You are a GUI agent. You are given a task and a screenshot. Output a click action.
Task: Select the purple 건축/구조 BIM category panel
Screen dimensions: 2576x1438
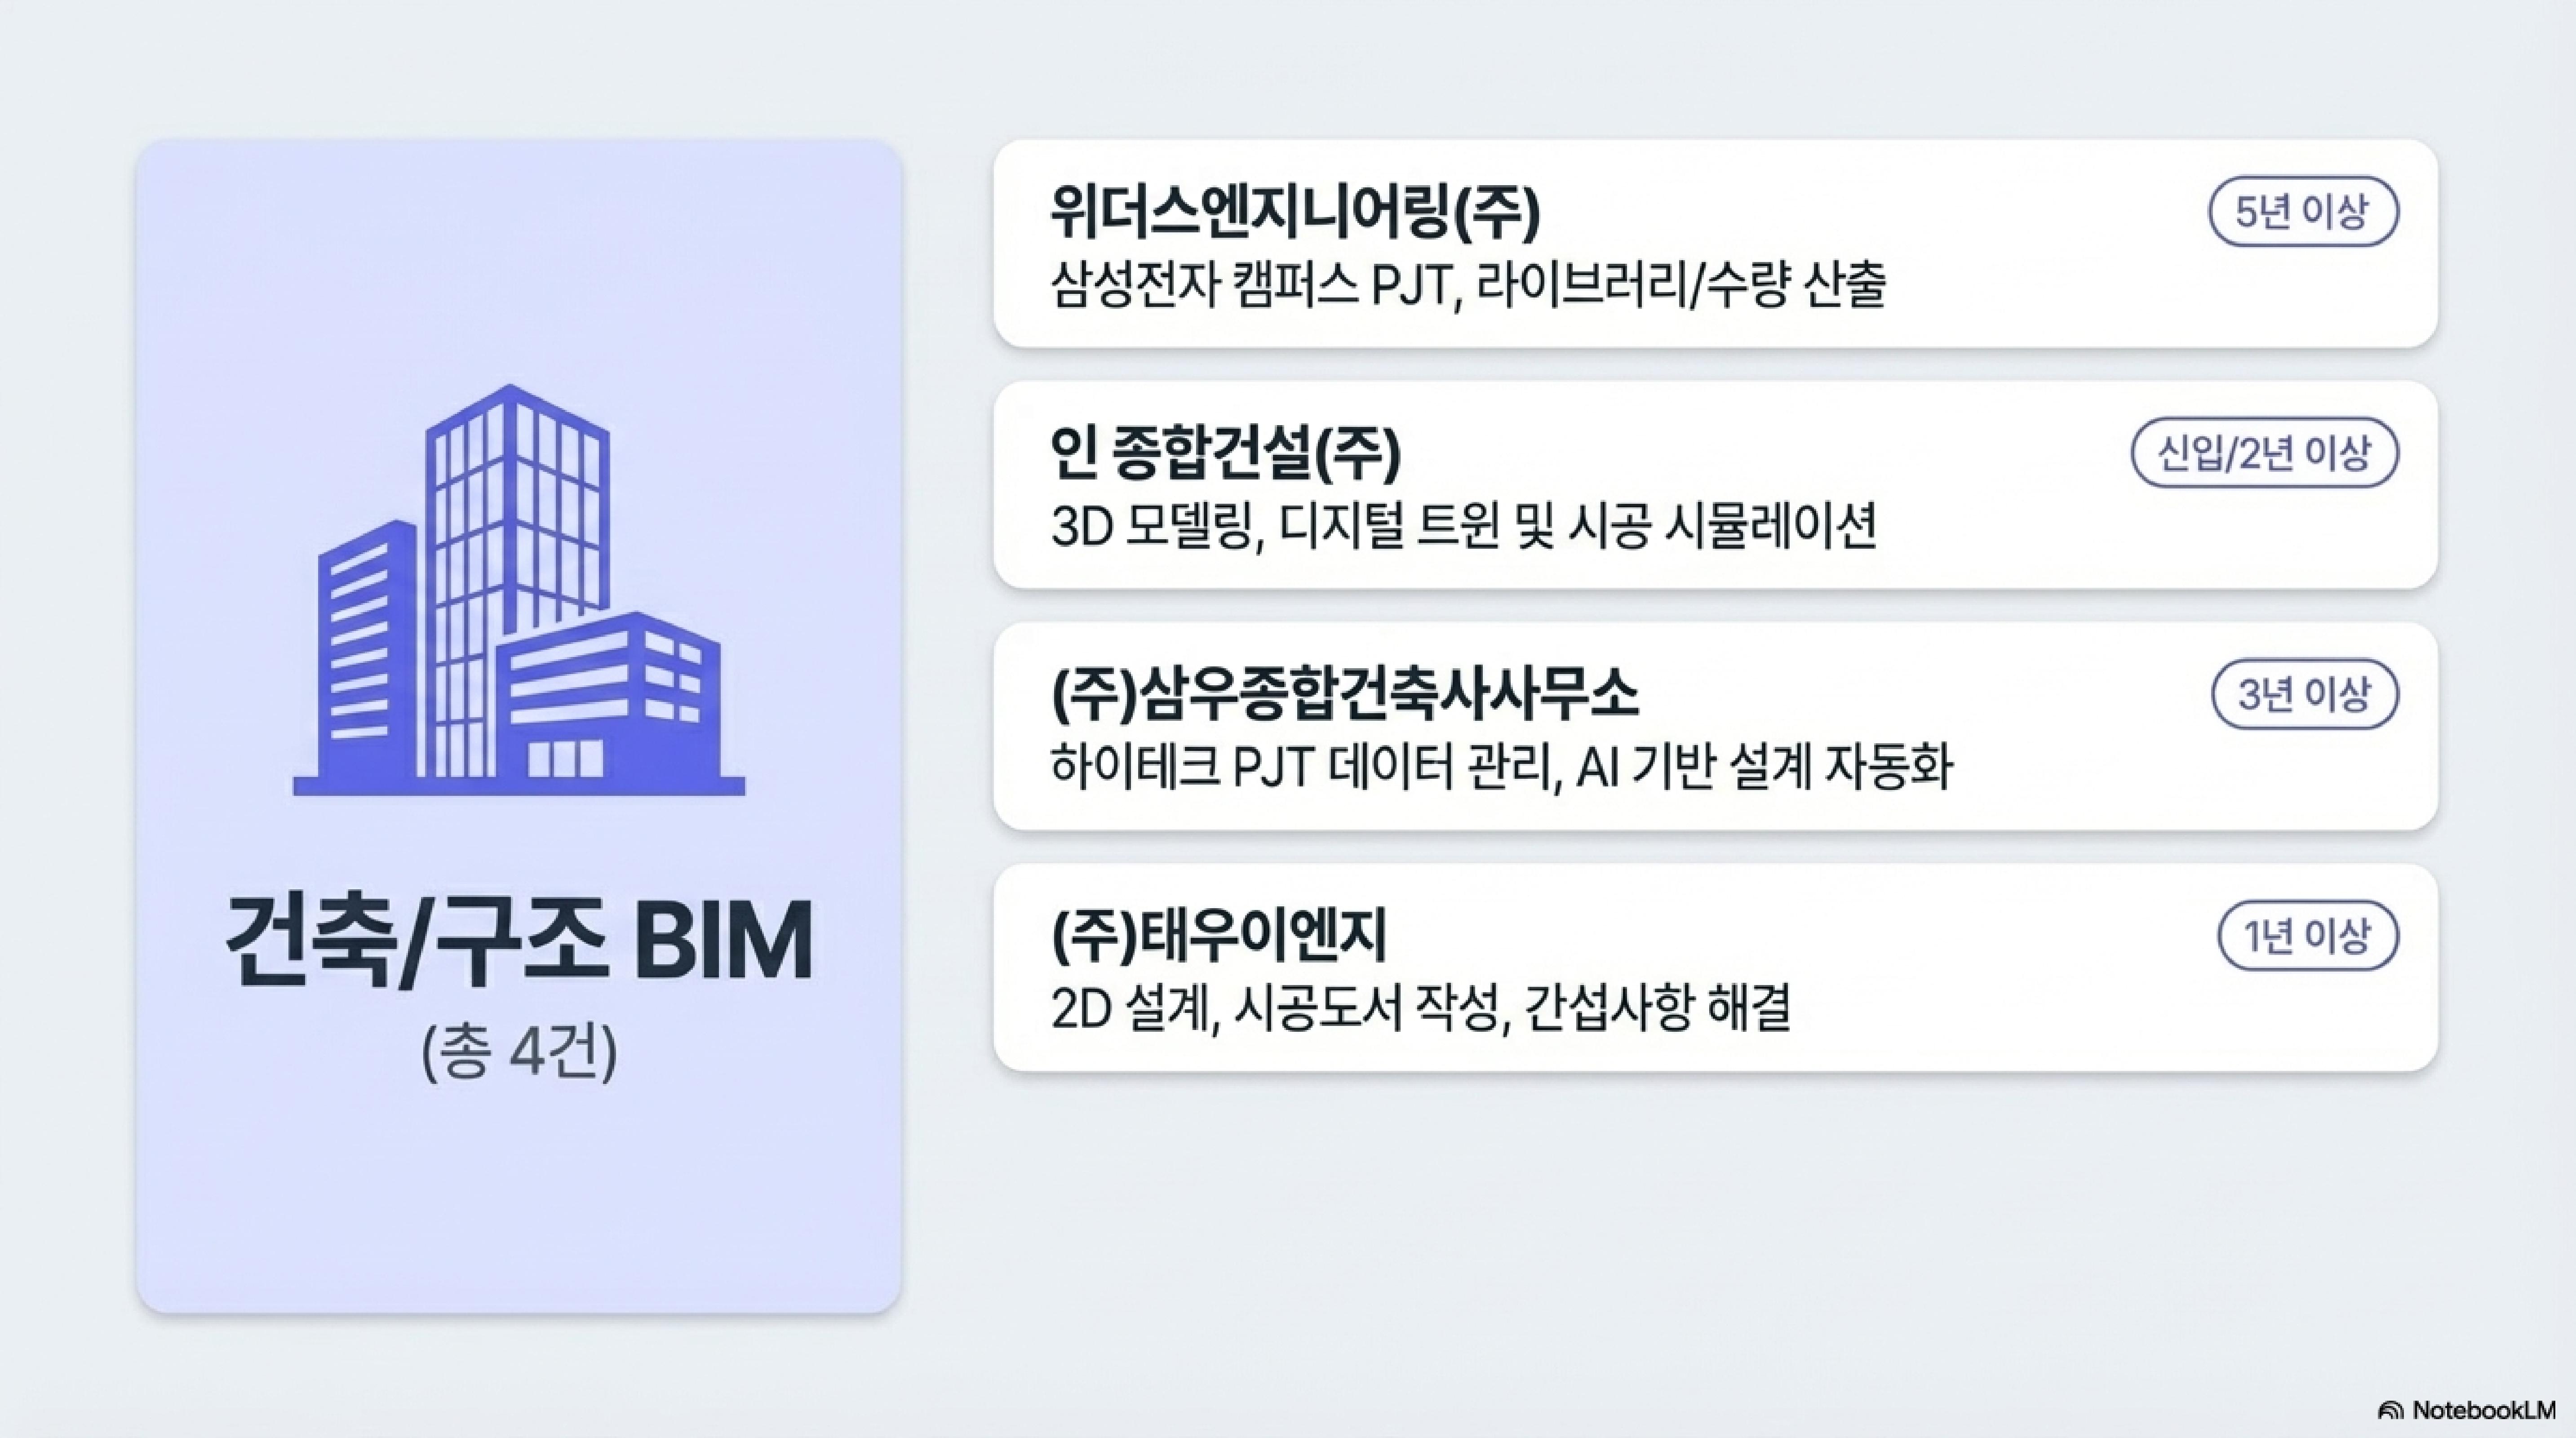[x=519, y=726]
